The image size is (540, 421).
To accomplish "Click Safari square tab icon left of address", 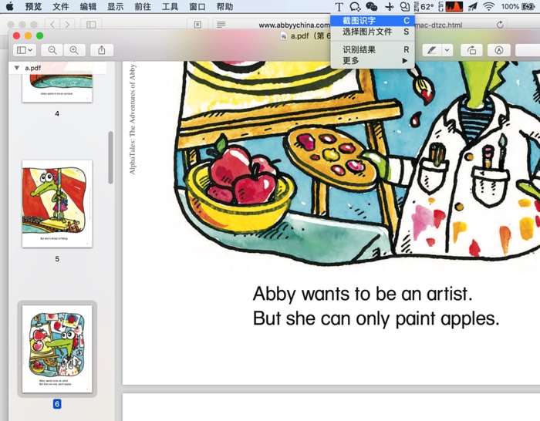I will 197,25.
